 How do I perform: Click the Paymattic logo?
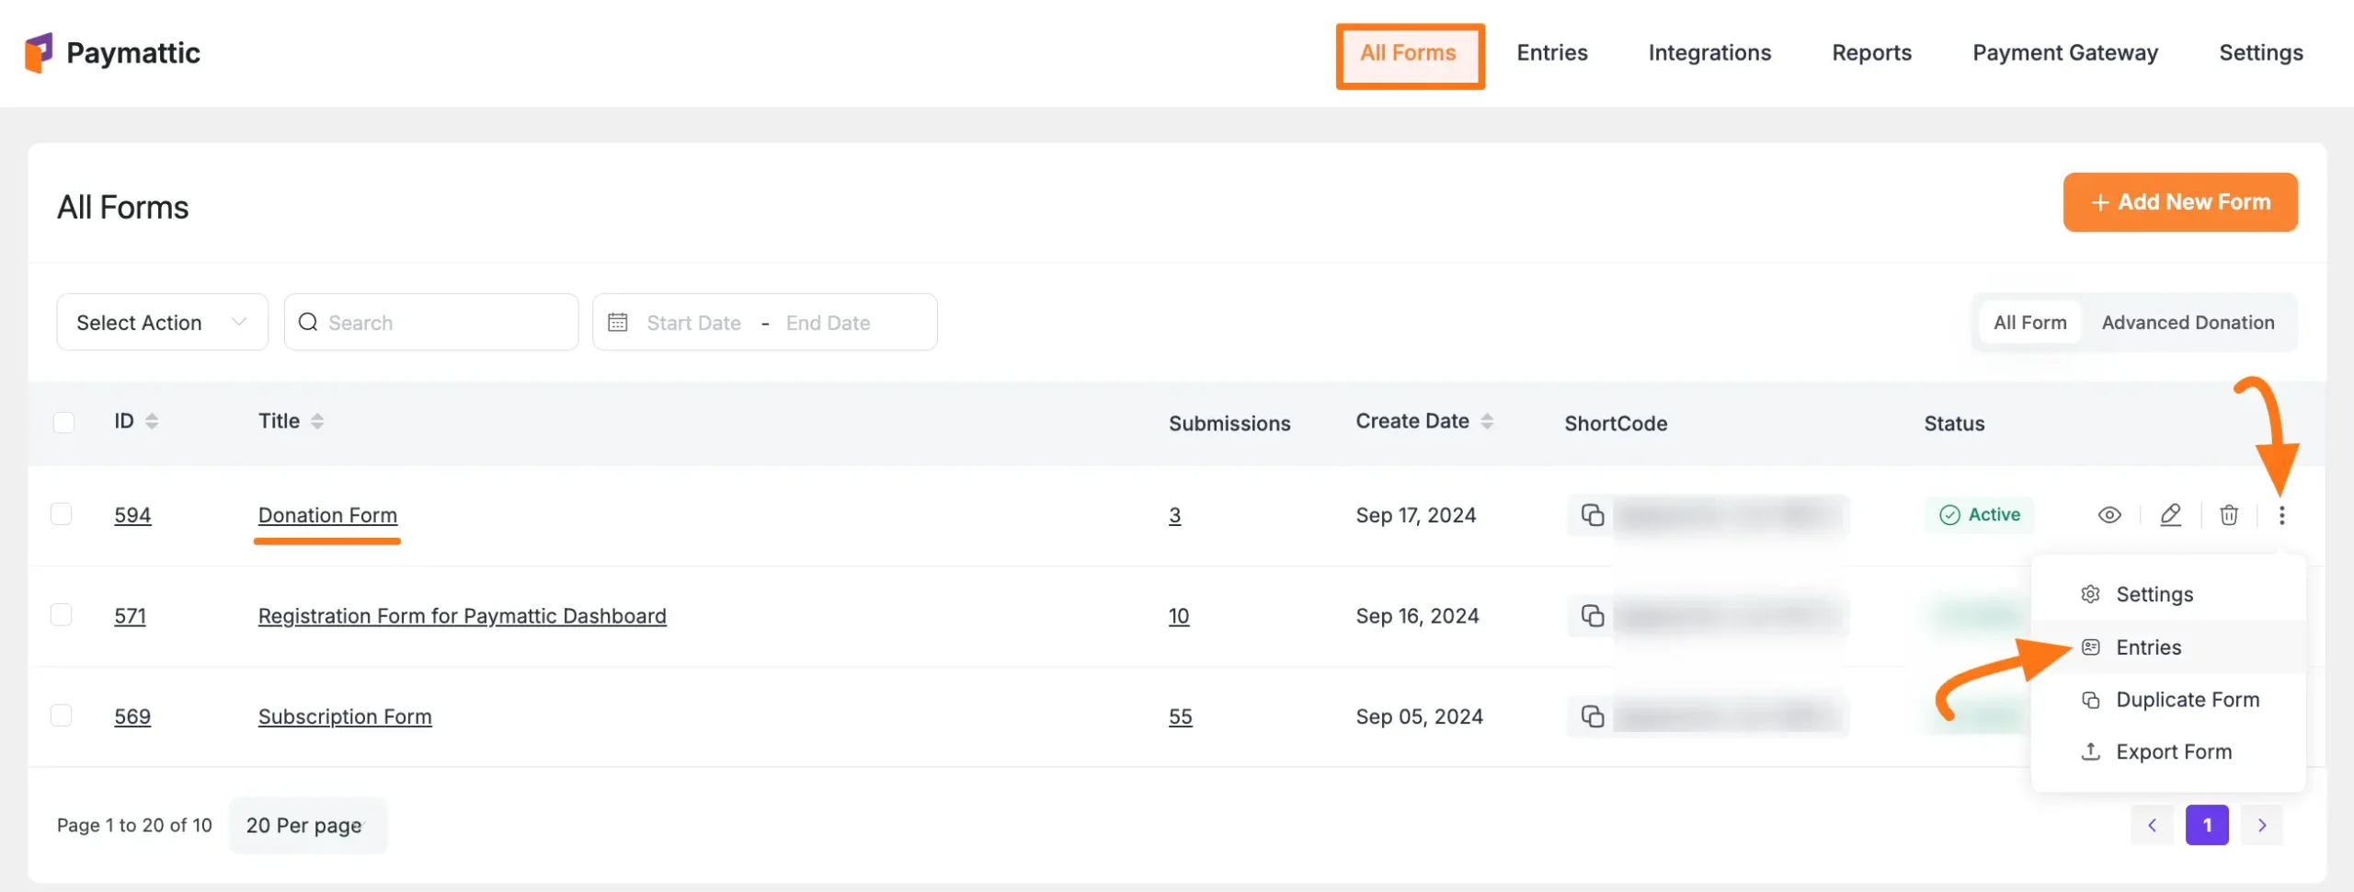coord(110,52)
